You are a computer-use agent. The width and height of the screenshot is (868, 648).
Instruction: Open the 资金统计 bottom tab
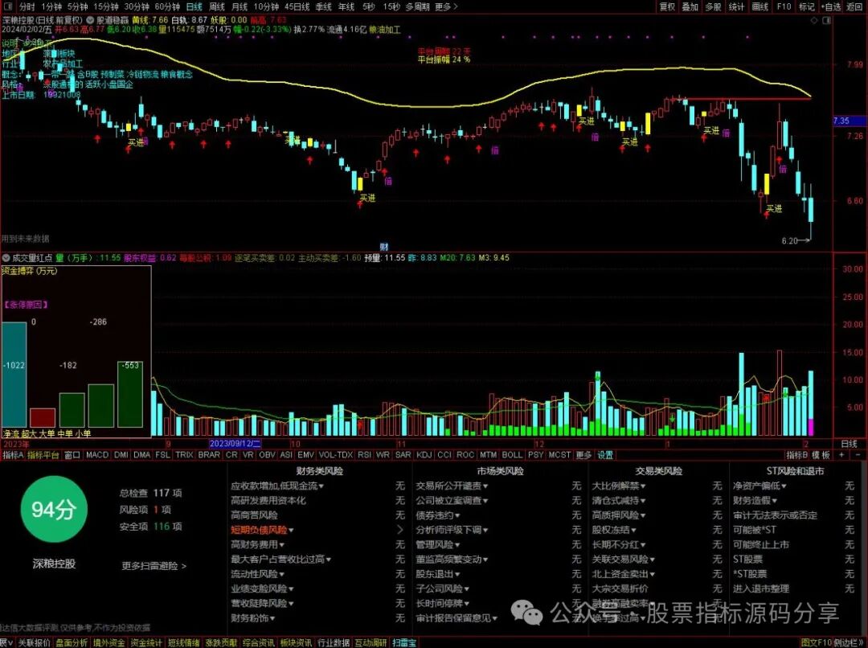tap(147, 642)
